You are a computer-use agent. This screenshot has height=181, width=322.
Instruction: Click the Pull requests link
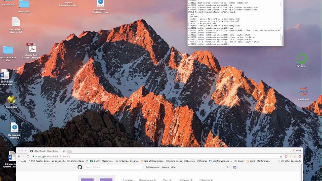point(152,167)
